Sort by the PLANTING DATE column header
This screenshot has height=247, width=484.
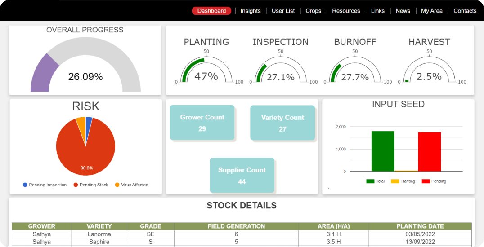[420, 226]
